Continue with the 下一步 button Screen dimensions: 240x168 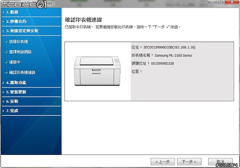pos(189,162)
